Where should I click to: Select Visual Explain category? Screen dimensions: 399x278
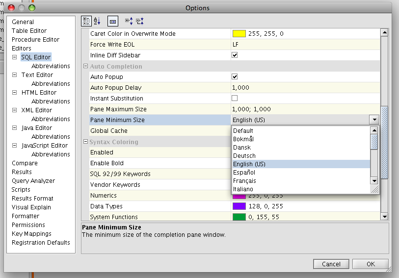pyautogui.click(x=31, y=207)
